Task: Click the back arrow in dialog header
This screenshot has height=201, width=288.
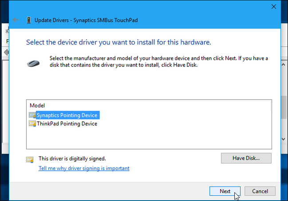Action: tap(16, 20)
